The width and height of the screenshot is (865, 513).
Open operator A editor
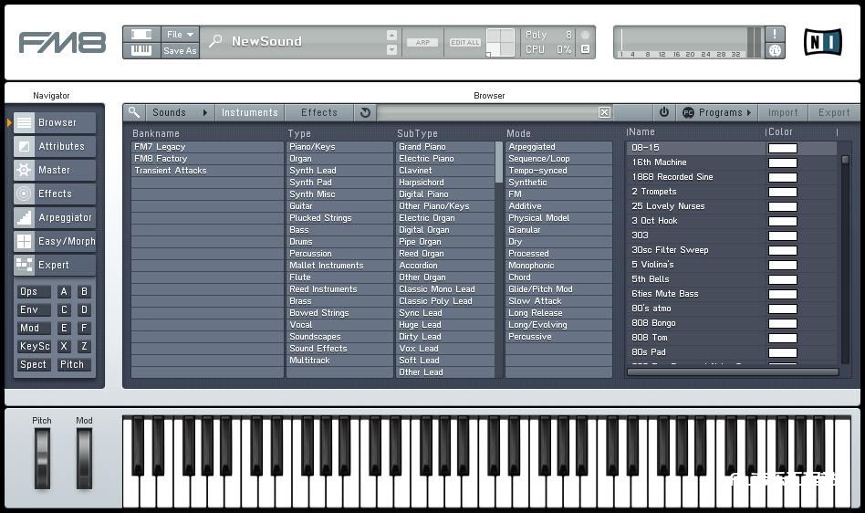pos(64,292)
